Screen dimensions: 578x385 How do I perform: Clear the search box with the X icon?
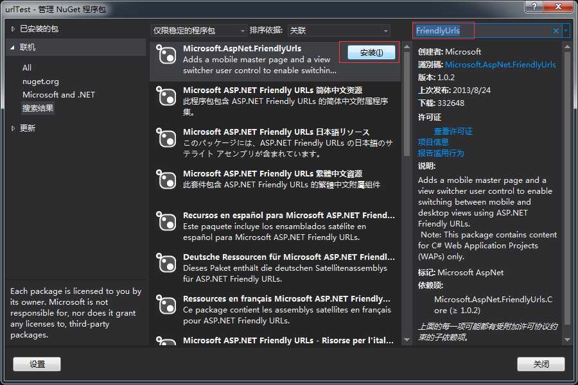coord(556,31)
